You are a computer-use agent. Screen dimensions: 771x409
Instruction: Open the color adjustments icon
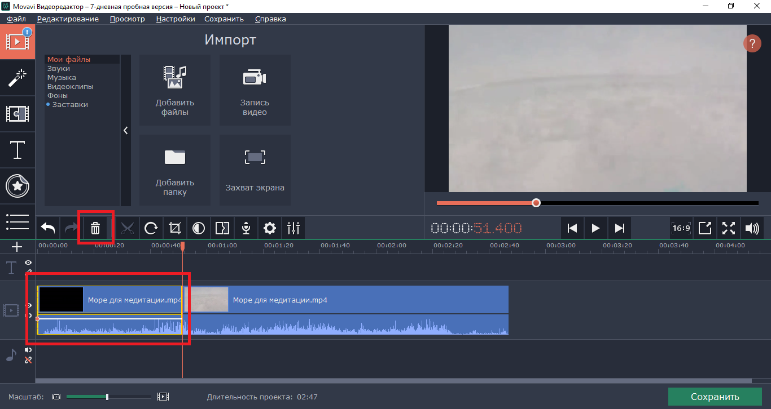pyautogui.click(x=199, y=228)
